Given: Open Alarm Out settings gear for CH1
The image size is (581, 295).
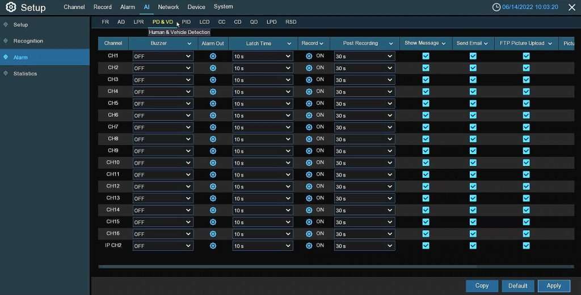Looking at the screenshot, I should (213, 56).
